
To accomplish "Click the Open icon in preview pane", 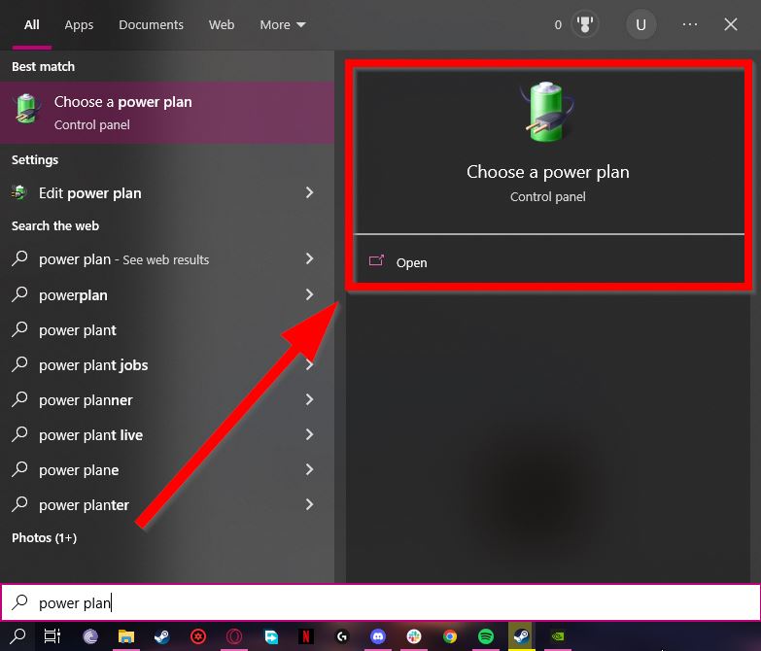I will [x=376, y=261].
